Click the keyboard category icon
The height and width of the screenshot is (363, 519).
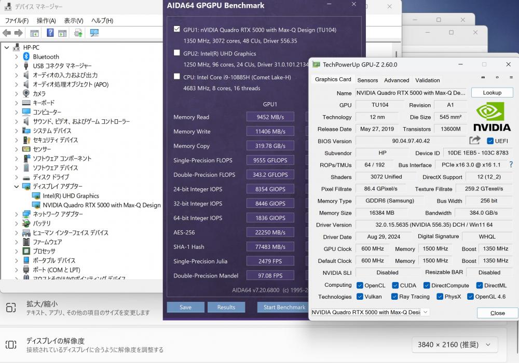click(x=26, y=103)
